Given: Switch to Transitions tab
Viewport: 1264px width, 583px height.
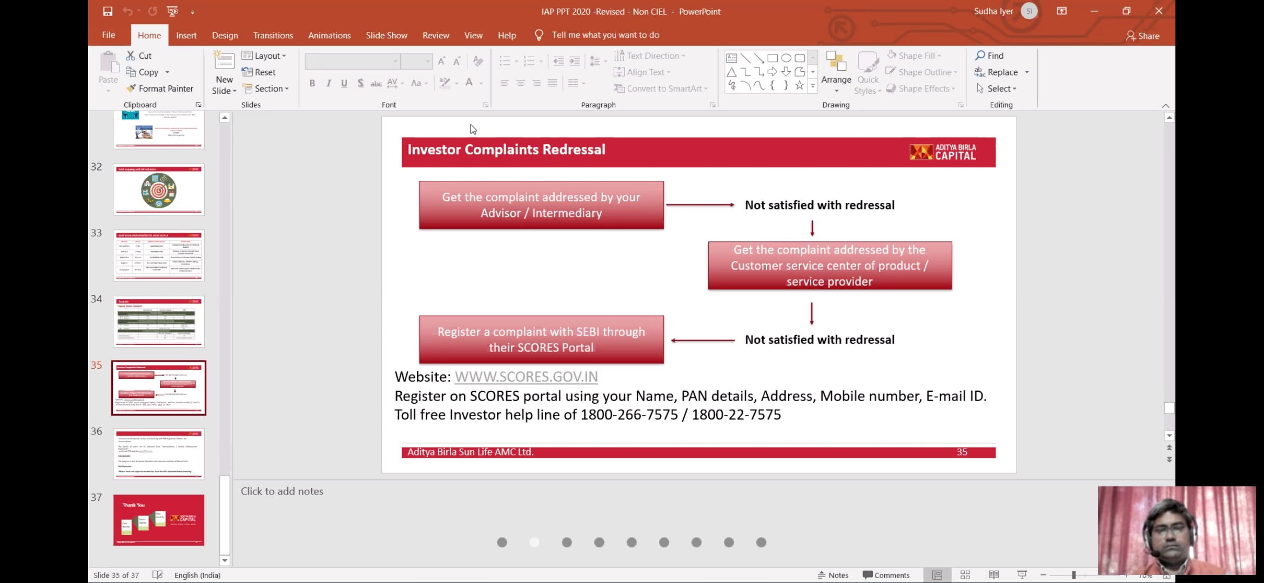Looking at the screenshot, I should click(x=273, y=35).
